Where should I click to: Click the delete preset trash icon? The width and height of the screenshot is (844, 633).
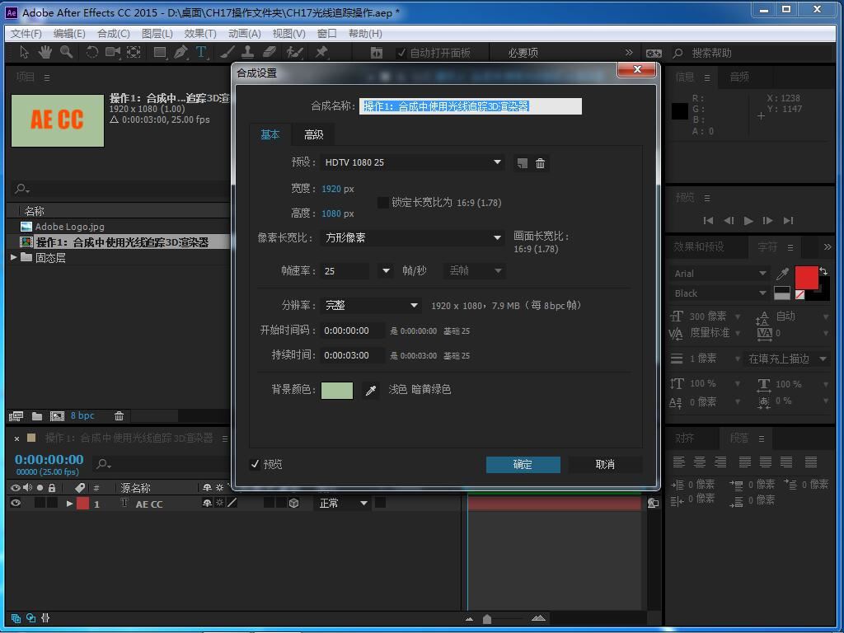(540, 163)
